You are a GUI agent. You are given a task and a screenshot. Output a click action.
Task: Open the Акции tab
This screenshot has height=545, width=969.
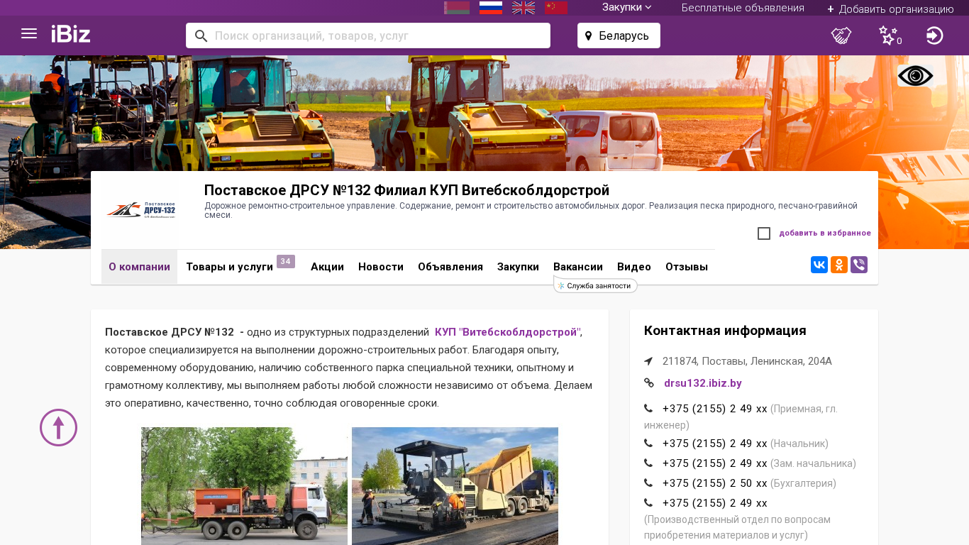327,267
